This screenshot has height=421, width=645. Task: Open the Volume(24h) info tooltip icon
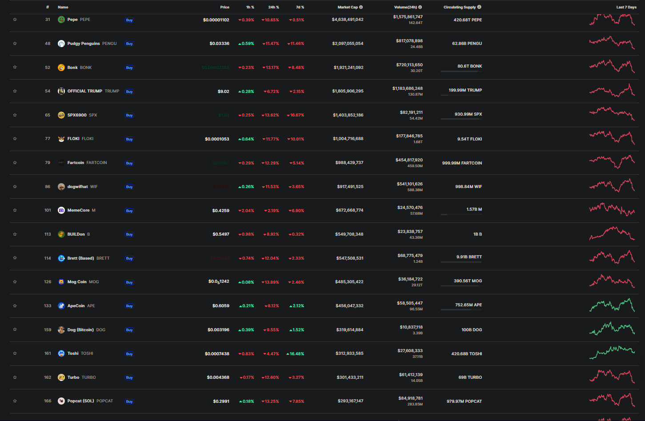tap(420, 7)
